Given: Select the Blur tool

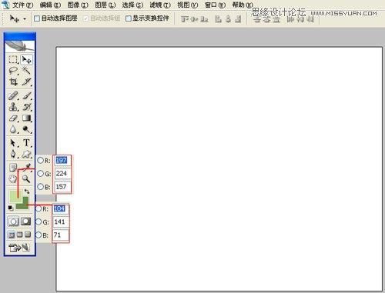Looking at the screenshot, I should (x=13, y=129).
